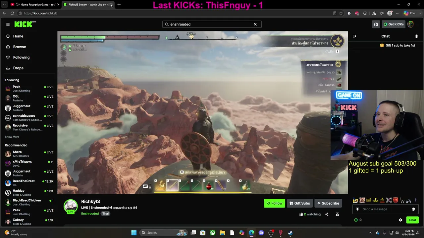Click the Enshrouded category link
Screen dimensions: 424x238
pos(90,214)
